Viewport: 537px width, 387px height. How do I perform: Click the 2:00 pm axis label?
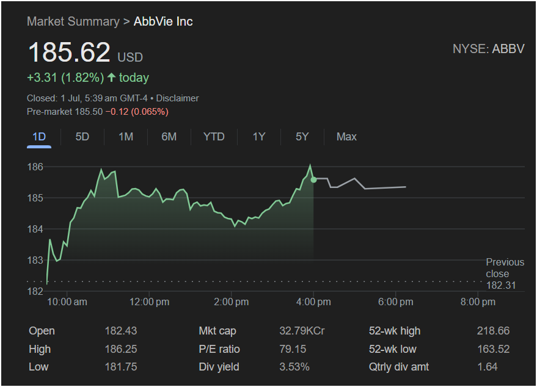(x=231, y=302)
